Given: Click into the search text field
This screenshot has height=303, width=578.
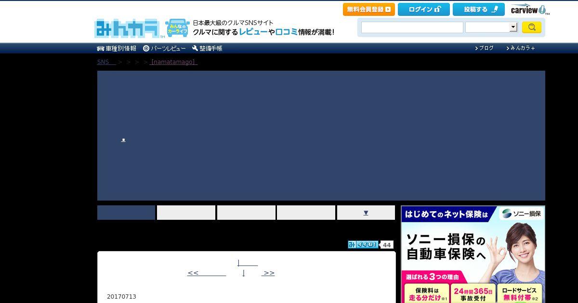Looking at the screenshot, I should 412,27.
